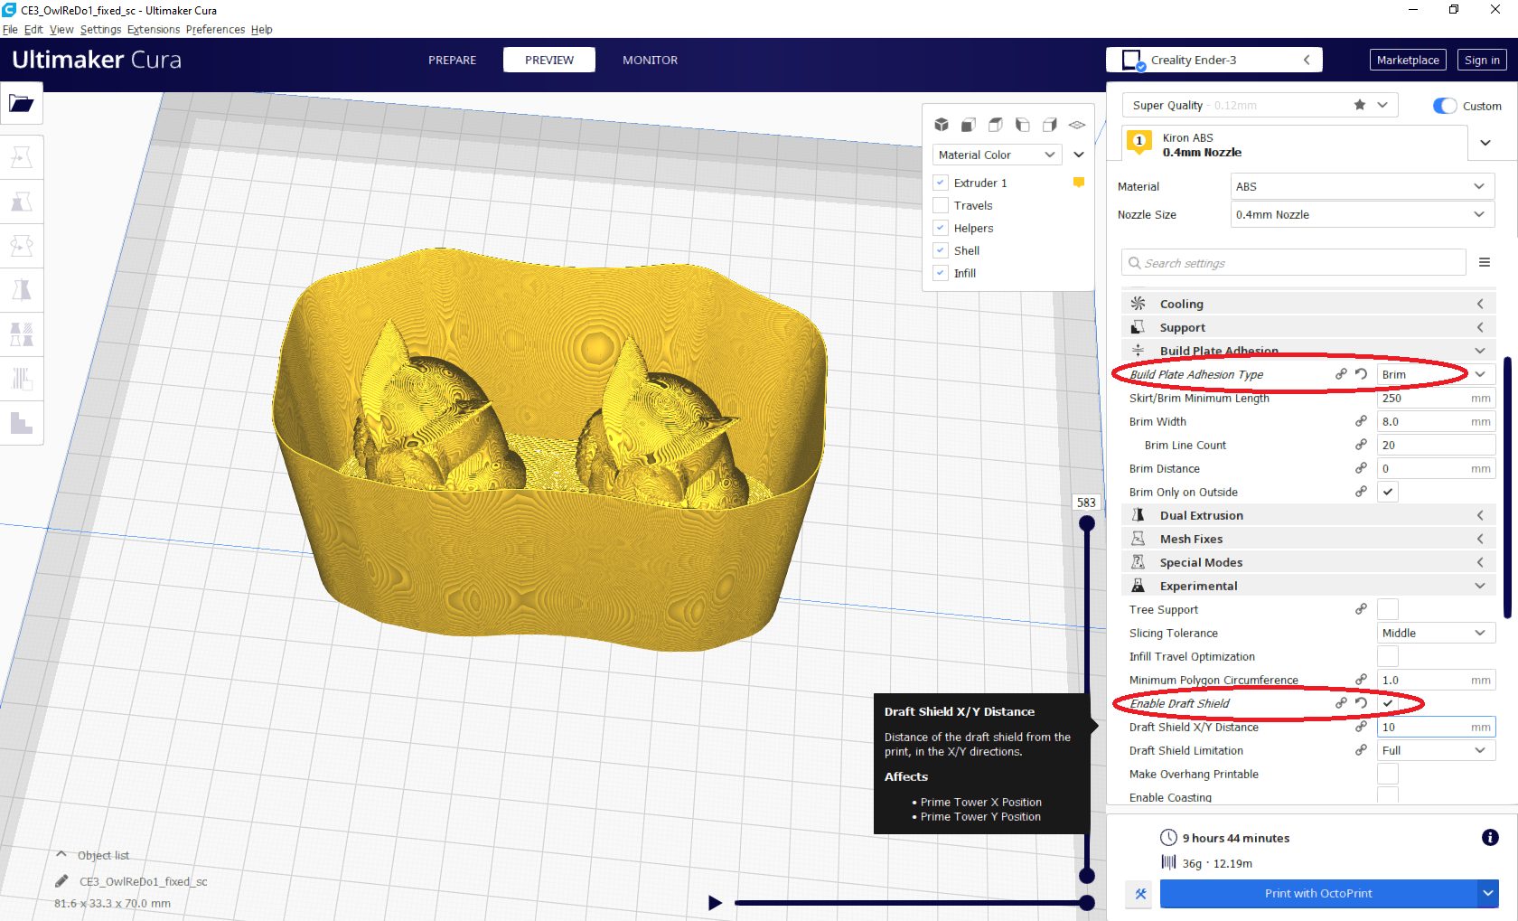
Task: Toggle the Custom settings switch
Action: (1445, 106)
